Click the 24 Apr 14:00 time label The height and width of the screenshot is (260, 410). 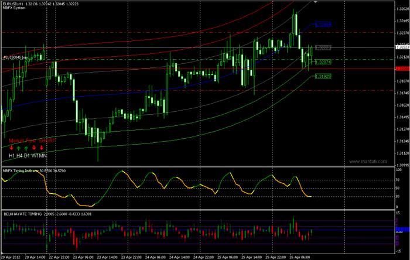point(179,257)
